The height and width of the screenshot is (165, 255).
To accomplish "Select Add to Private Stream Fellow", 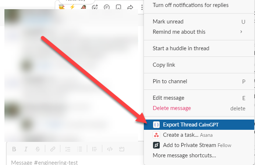I will [x=199, y=145].
